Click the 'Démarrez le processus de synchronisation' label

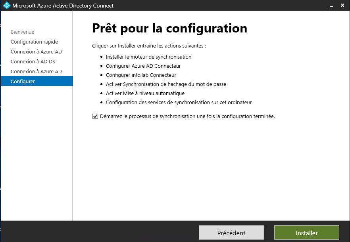(187, 116)
